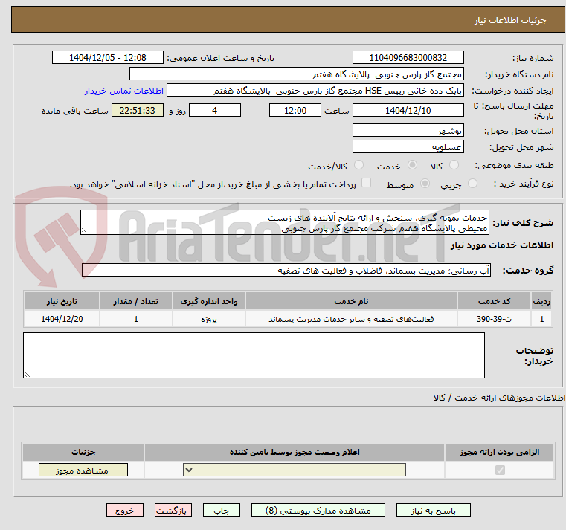Click the خروج exit button
This screenshot has width=566, height=530.
125,510
